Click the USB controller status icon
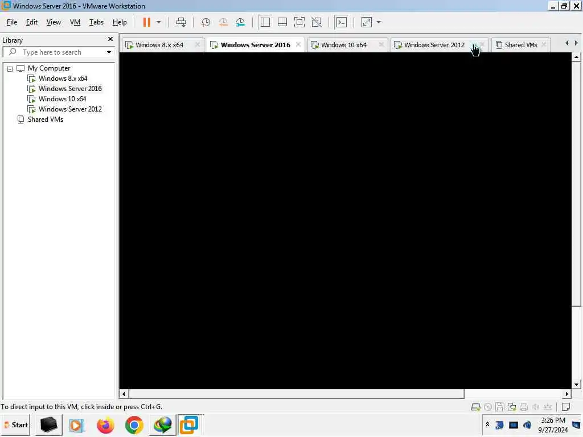Viewport: 583px width, 437px height. 547,407
